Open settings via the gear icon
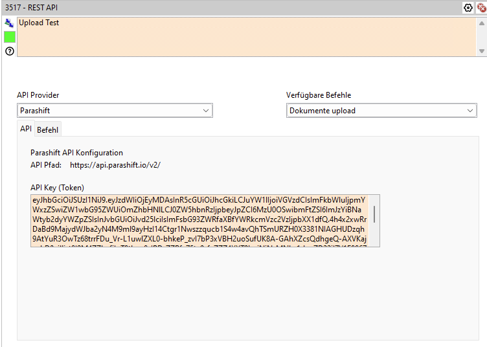This screenshot has width=487, height=347. (468, 8)
